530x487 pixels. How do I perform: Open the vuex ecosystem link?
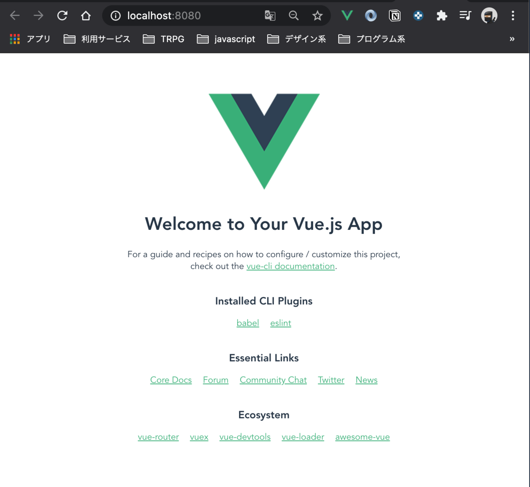tap(199, 437)
